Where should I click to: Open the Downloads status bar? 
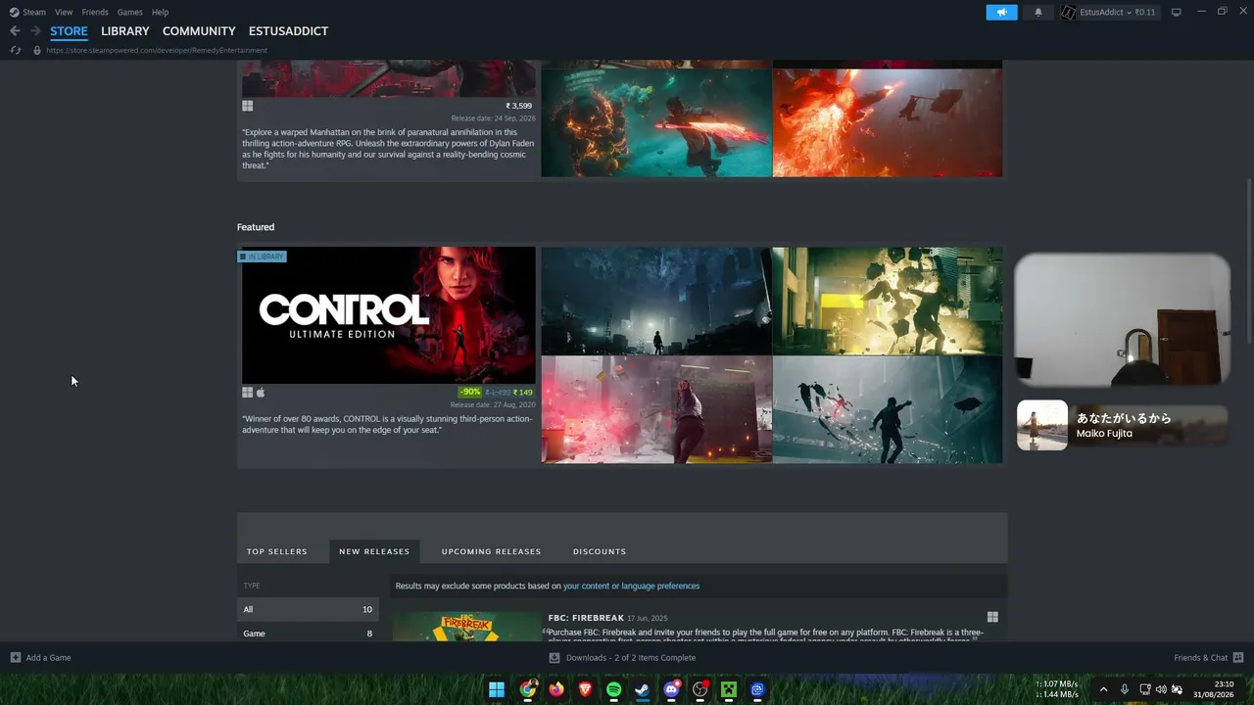623,657
